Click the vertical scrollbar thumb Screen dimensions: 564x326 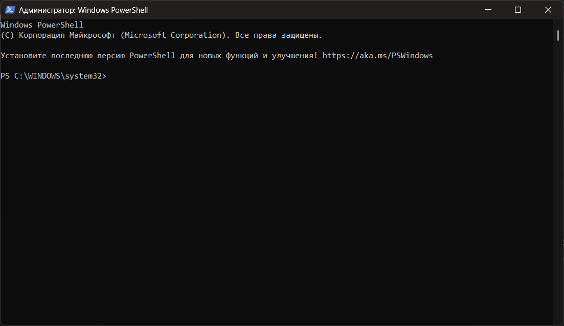(558, 35)
